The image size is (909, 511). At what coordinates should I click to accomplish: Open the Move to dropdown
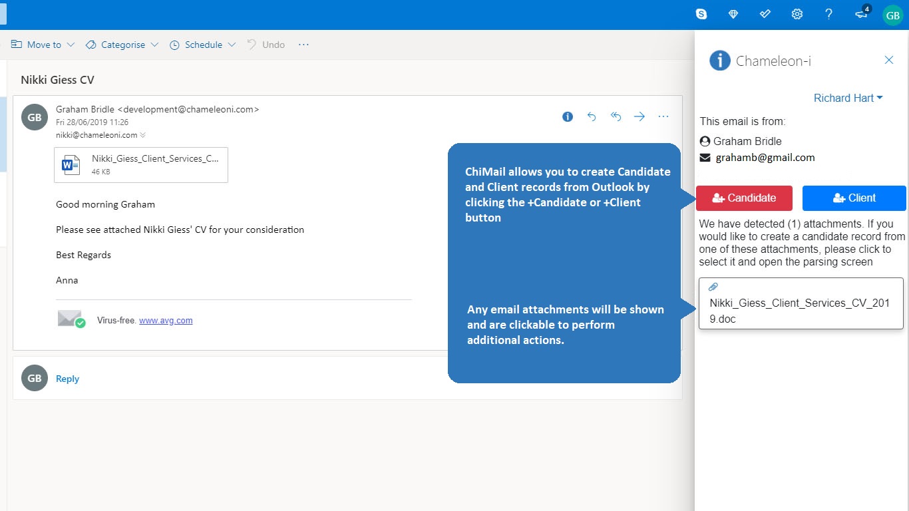43,45
